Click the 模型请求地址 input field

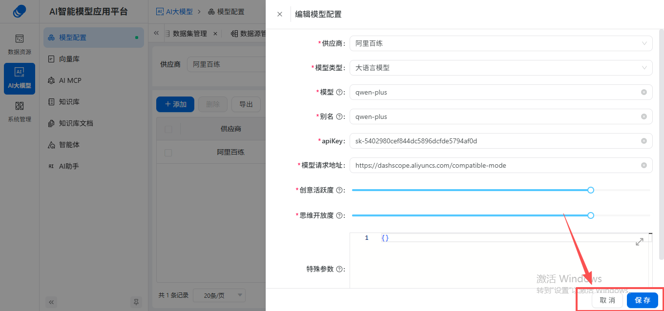pyautogui.click(x=501, y=165)
